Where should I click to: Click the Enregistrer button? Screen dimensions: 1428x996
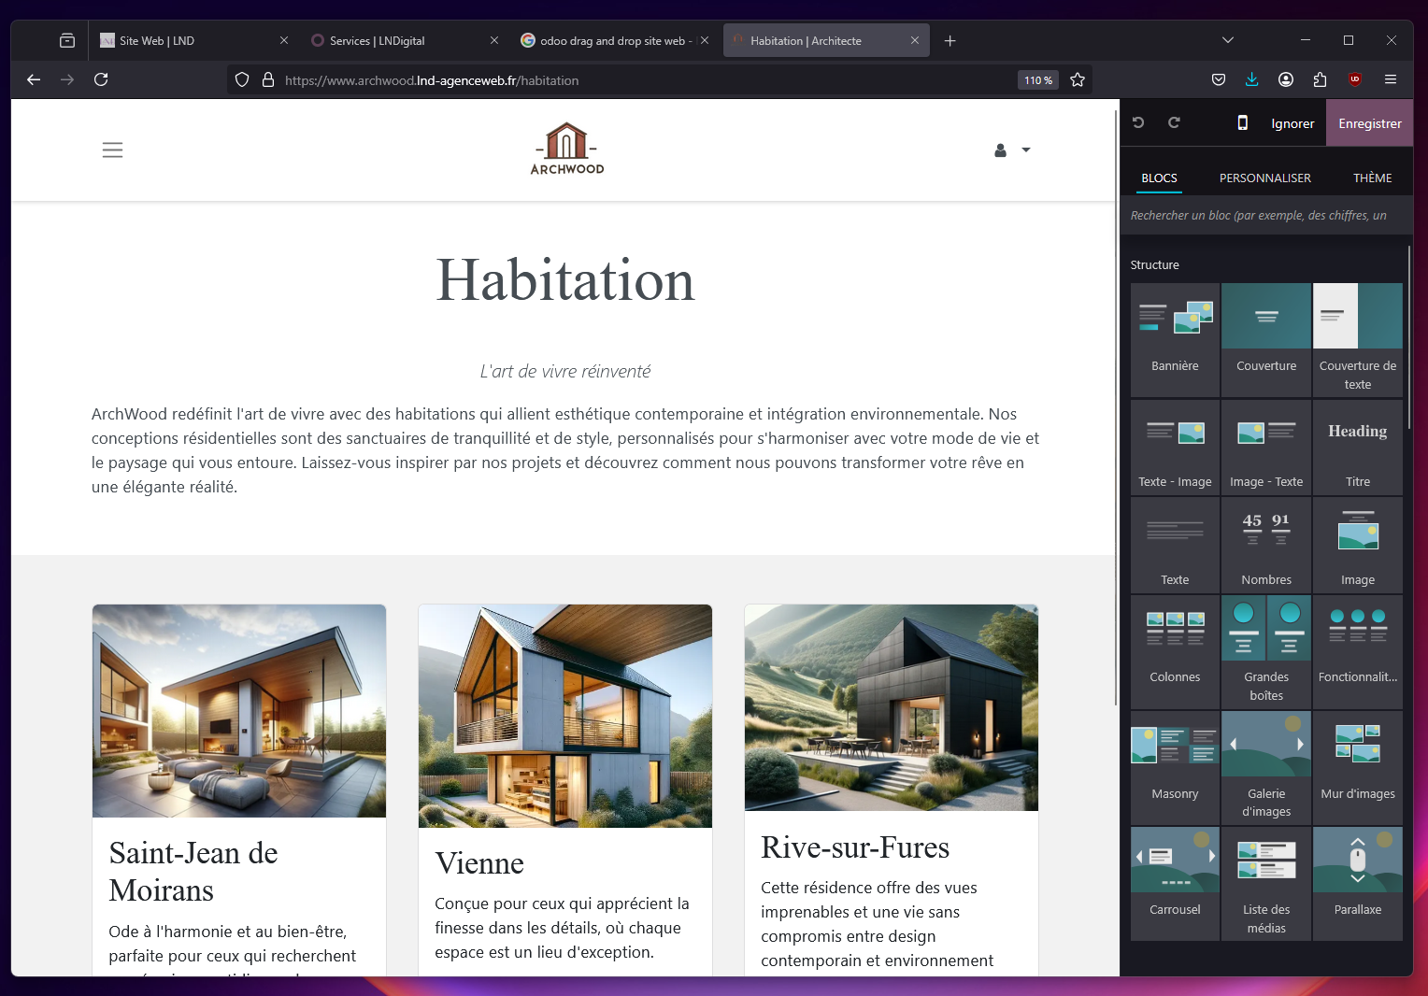1369,123
